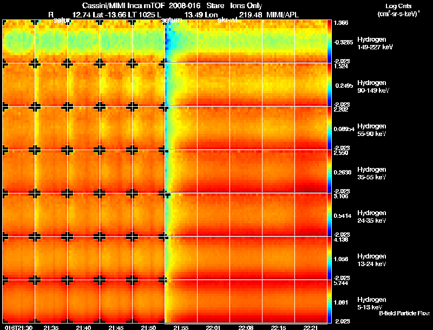Click the '(cm²-sr-s-keV)' units label

(x=399, y=14)
